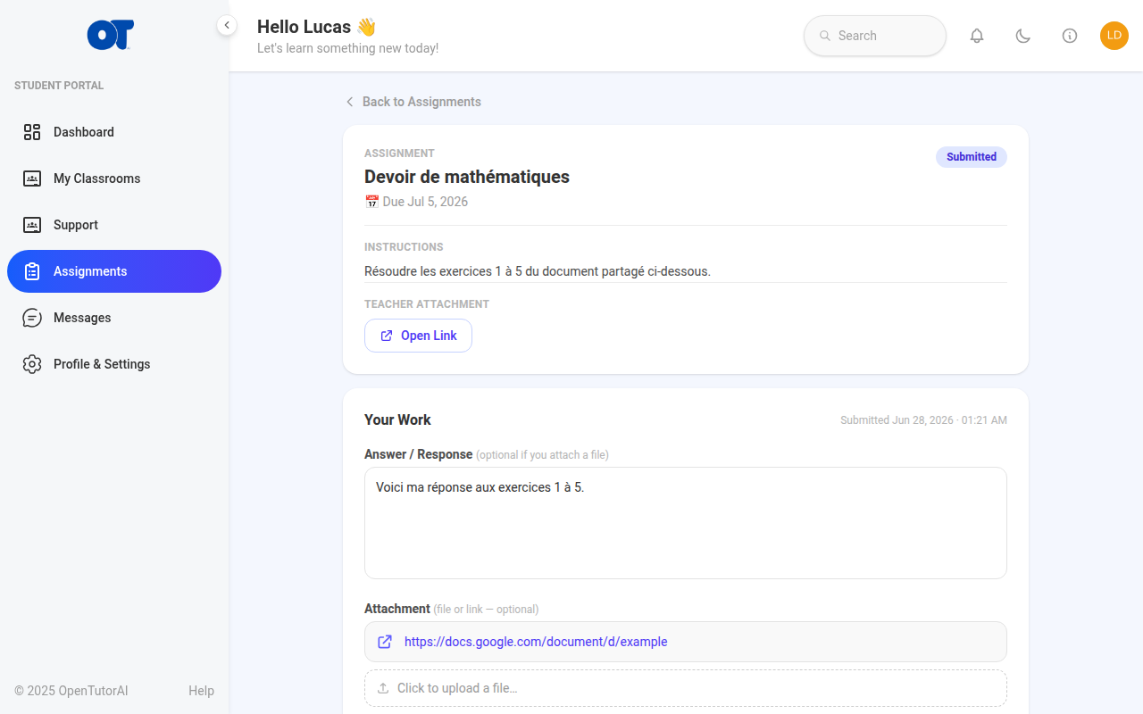Viewport: 1143px width, 714px height.
Task: Open the docs.google.com attachment link
Action: [x=536, y=642]
